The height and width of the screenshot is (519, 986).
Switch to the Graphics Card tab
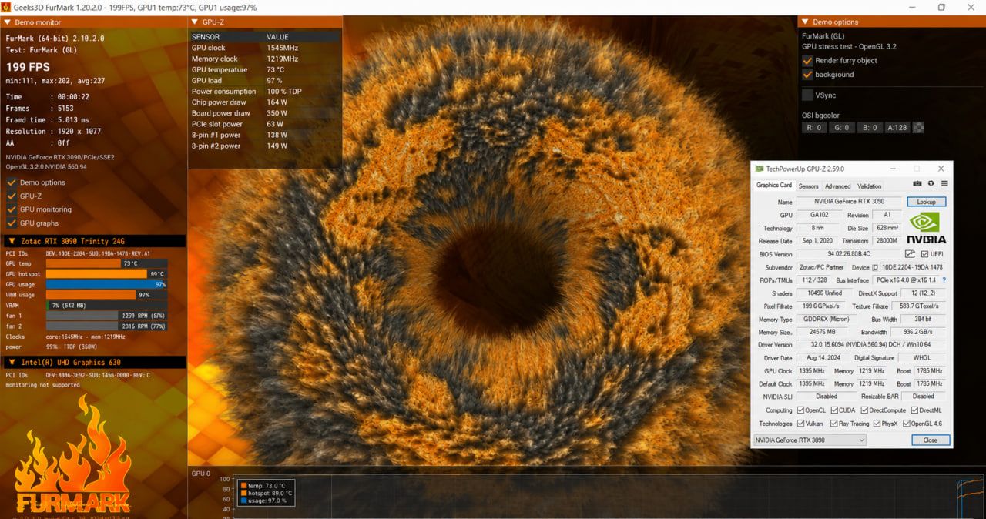pyautogui.click(x=774, y=186)
